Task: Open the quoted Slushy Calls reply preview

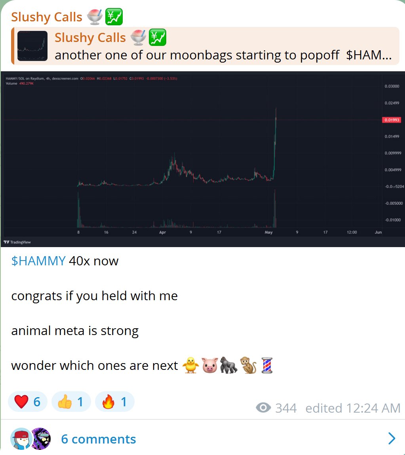Action: point(205,46)
